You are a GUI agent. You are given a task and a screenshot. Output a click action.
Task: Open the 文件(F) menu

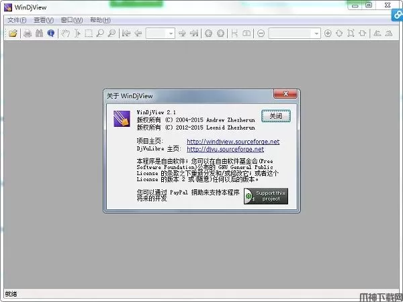tap(17, 20)
